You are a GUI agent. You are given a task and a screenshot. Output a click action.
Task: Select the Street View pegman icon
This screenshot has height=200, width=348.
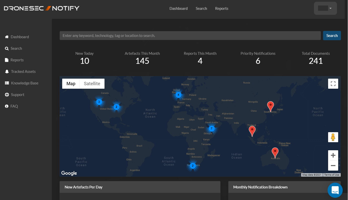click(333, 137)
